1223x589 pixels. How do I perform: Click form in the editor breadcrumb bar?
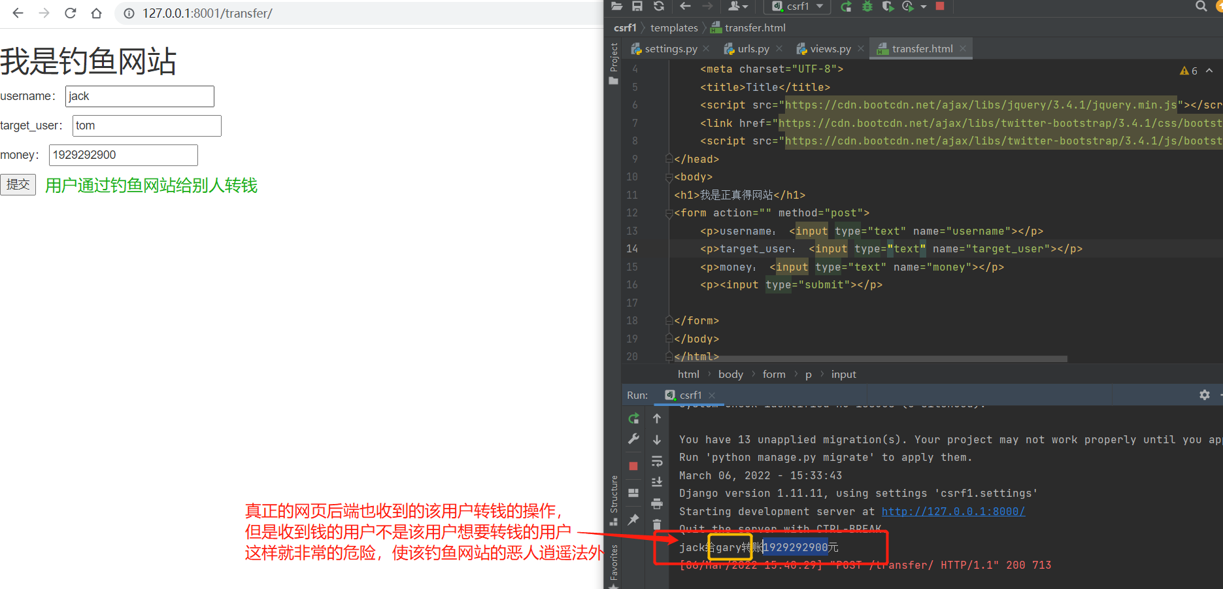[x=774, y=375]
